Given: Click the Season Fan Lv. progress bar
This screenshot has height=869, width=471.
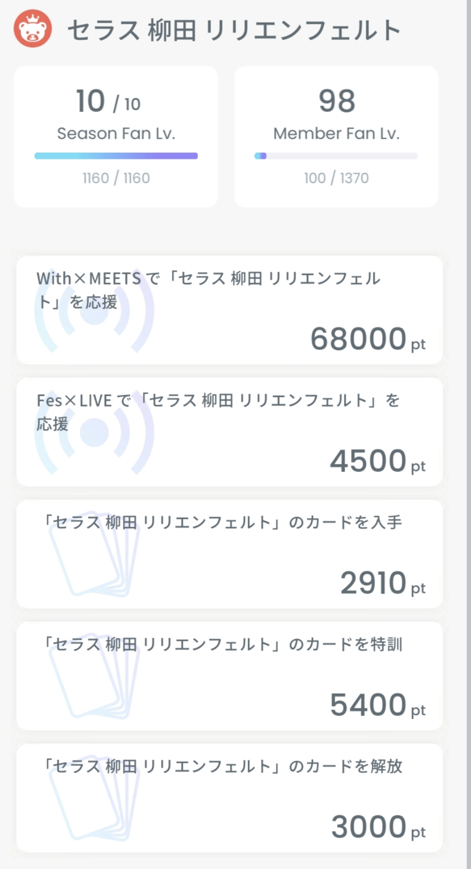Looking at the screenshot, I should pos(116,156).
